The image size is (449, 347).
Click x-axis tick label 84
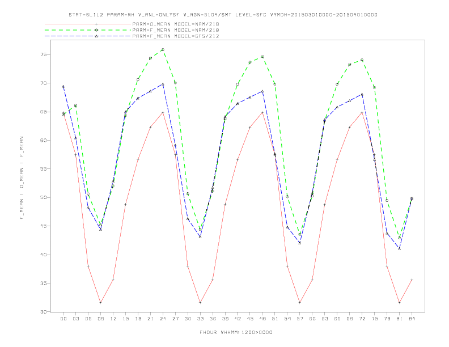pyautogui.click(x=412, y=319)
